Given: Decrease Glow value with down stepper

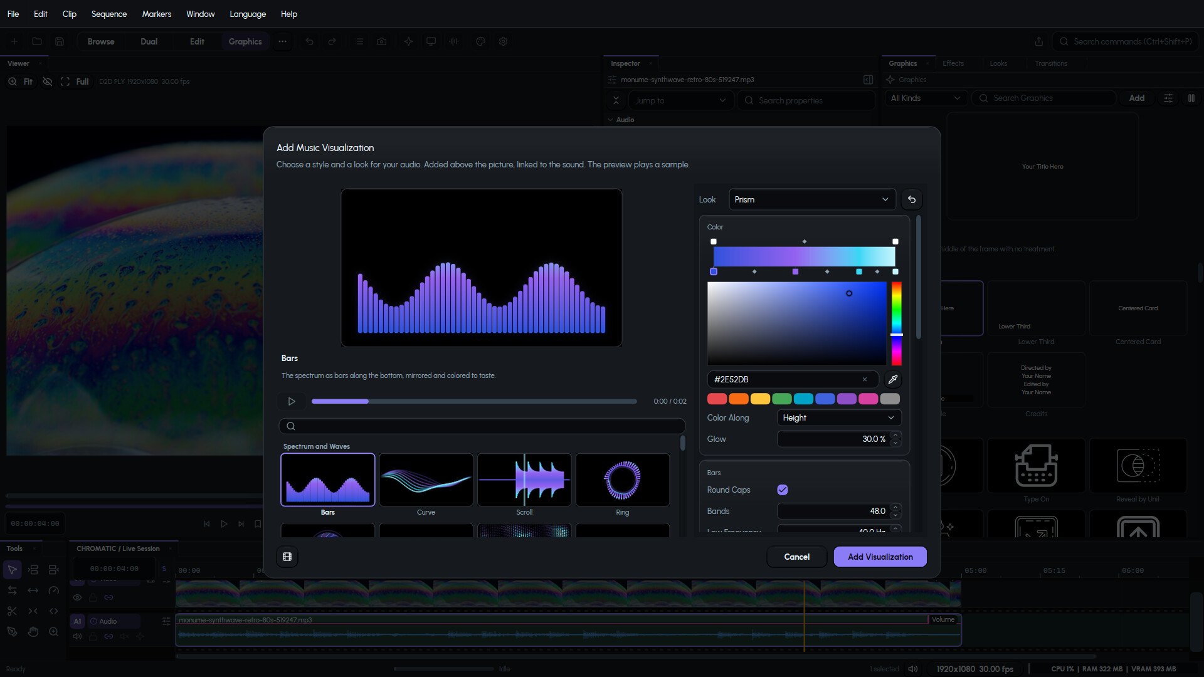Looking at the screenshot, I should [x=895, y=443].
